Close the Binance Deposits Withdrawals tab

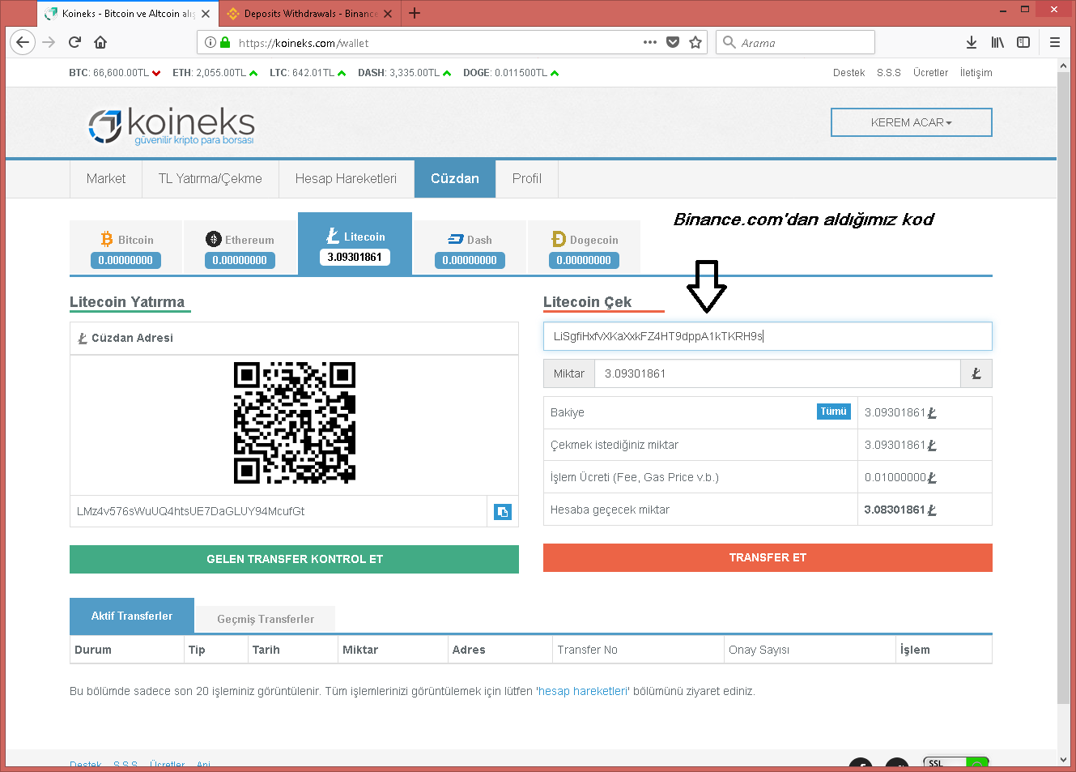click(388, 14)
